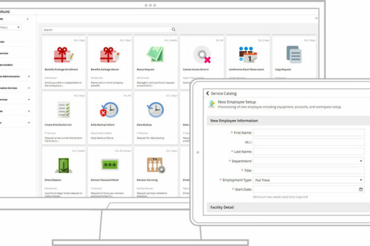The image size is (370, 246).
Task: Click the New Employee Setup heading
Action: [237, 102]
